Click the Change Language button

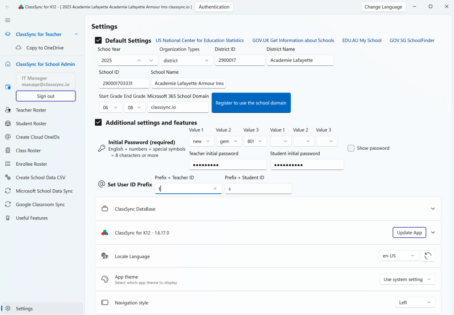[384, 7]
